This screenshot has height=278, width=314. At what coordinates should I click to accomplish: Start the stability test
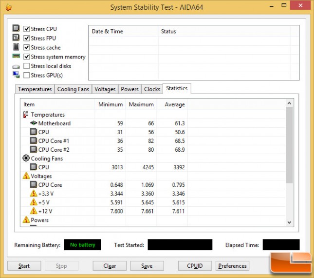24,266
